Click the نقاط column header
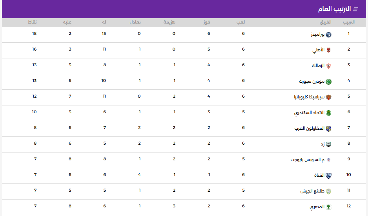 [x=33, y=22]
